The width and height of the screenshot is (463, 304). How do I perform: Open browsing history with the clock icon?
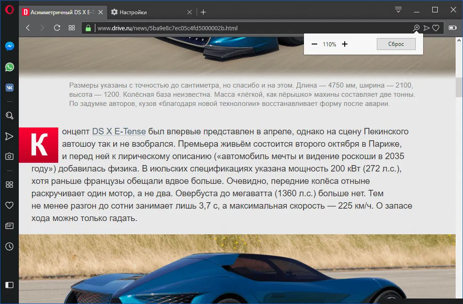pos(10,246)
